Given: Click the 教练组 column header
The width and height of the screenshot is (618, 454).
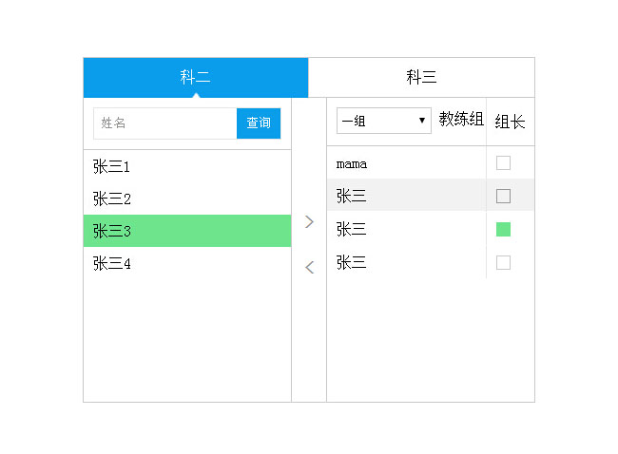Looking at the screenshot, I should click(x=461, y=121).
